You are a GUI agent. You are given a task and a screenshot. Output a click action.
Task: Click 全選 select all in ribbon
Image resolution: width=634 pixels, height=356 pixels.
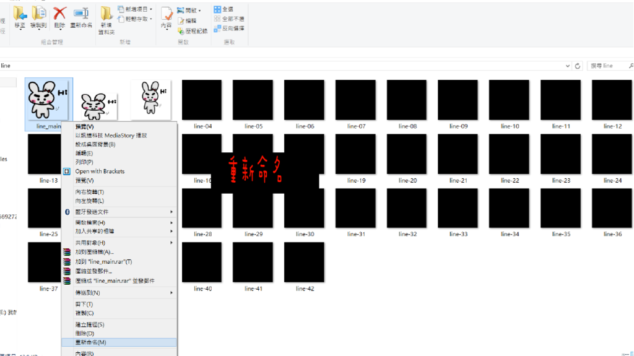tap(223, 9)
